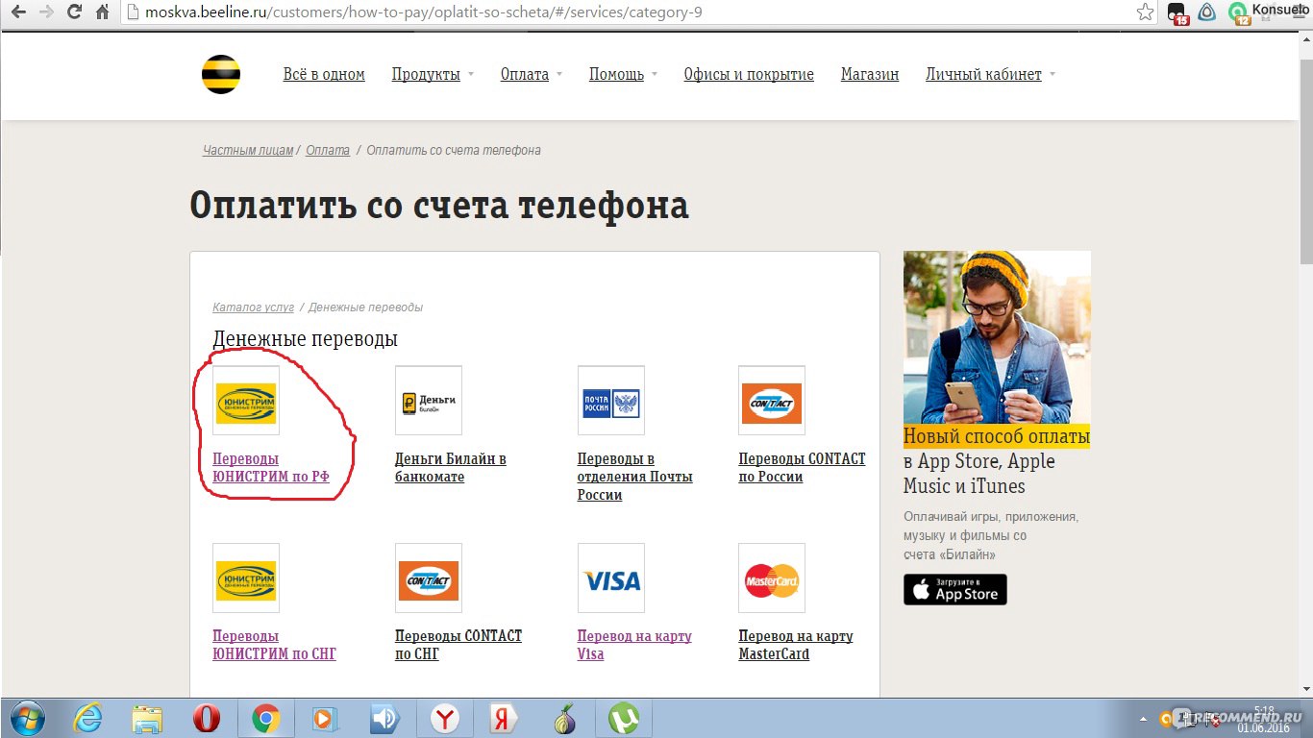Click the Beeline striped ball logo

coord(220,74)
